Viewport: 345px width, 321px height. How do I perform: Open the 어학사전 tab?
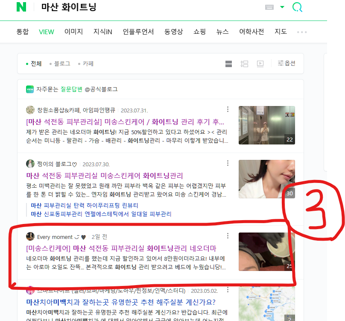tap(251, 32)
